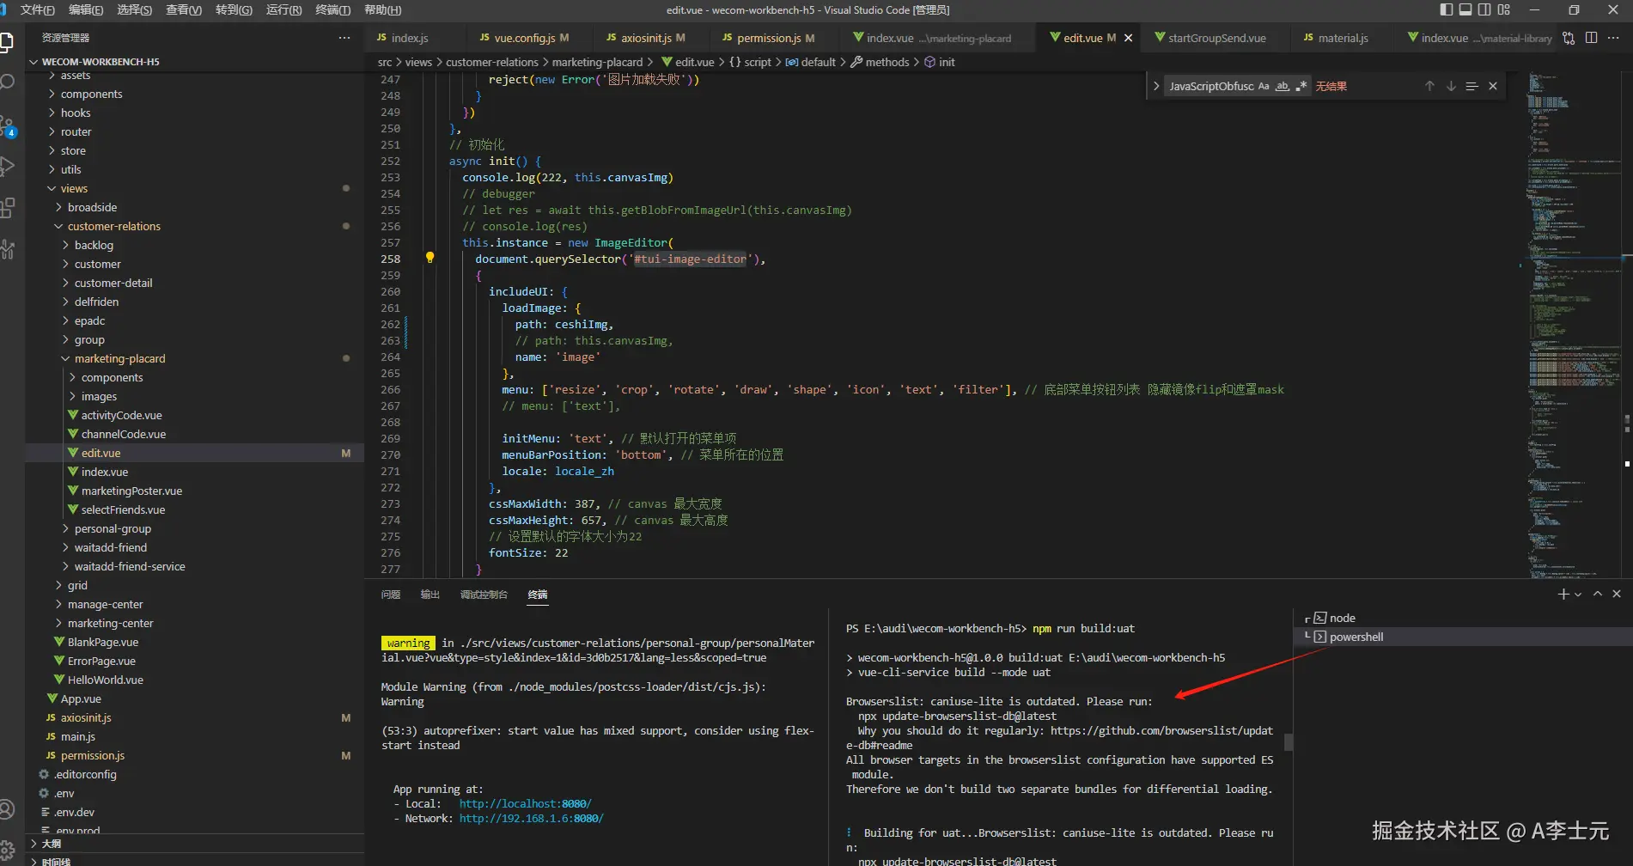Screen dimensions: 1633x866
Task: Add a new terminal with plus icon
Action: [1563, 595]
